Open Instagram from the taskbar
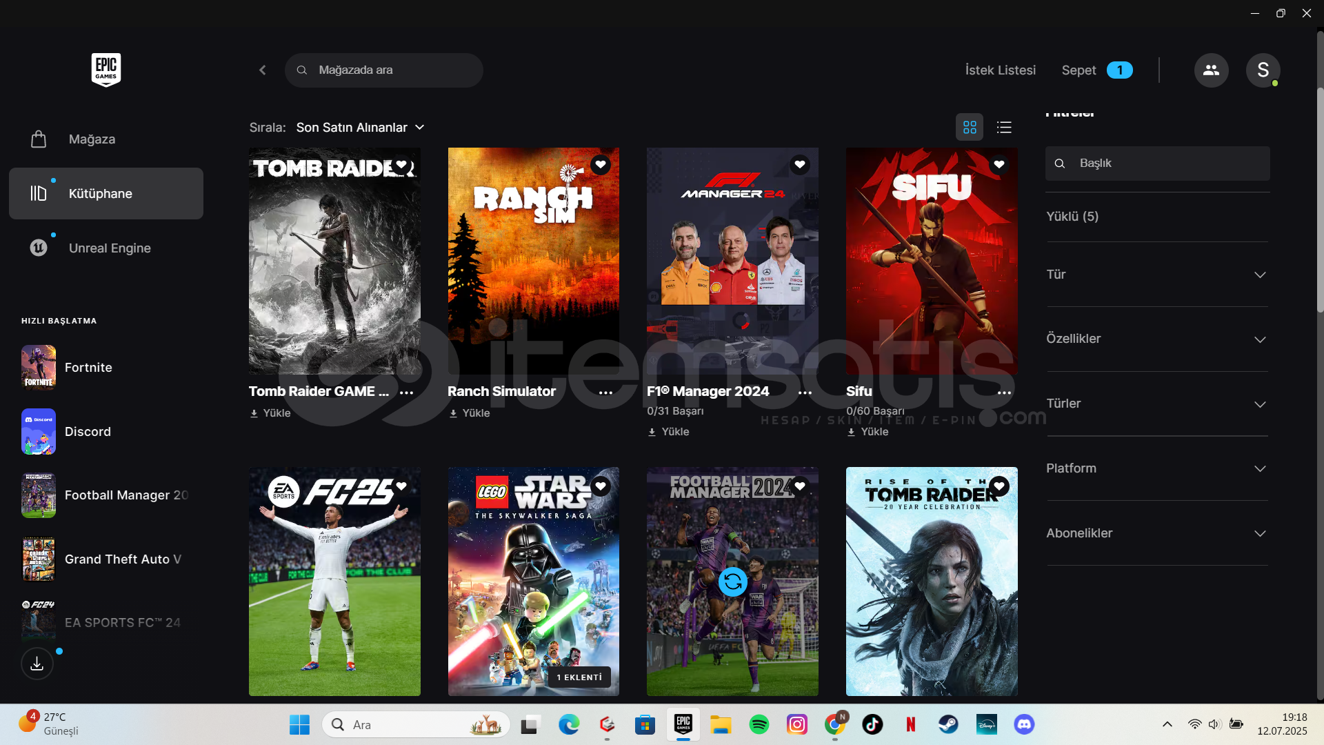 (797, 725)
